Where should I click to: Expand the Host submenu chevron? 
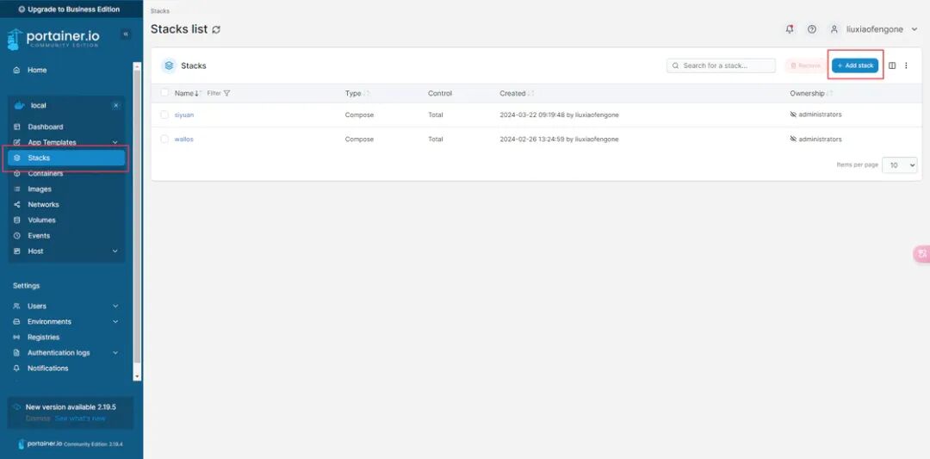115,251
